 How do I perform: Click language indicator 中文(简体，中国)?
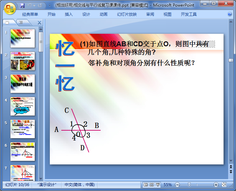click(x=80, y=185)
